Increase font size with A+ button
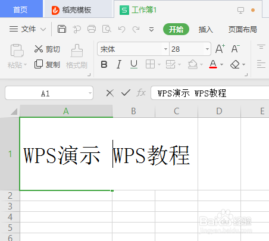 [220, 49]
